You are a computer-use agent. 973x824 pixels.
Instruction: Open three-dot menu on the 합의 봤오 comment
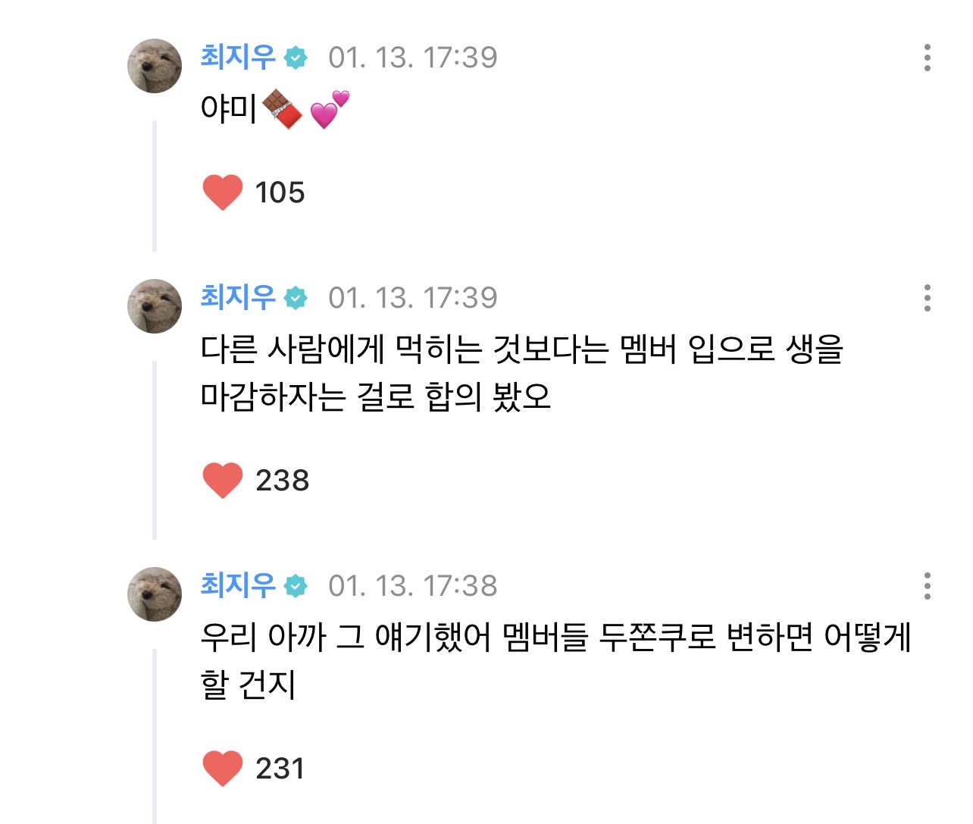(927, 298)
